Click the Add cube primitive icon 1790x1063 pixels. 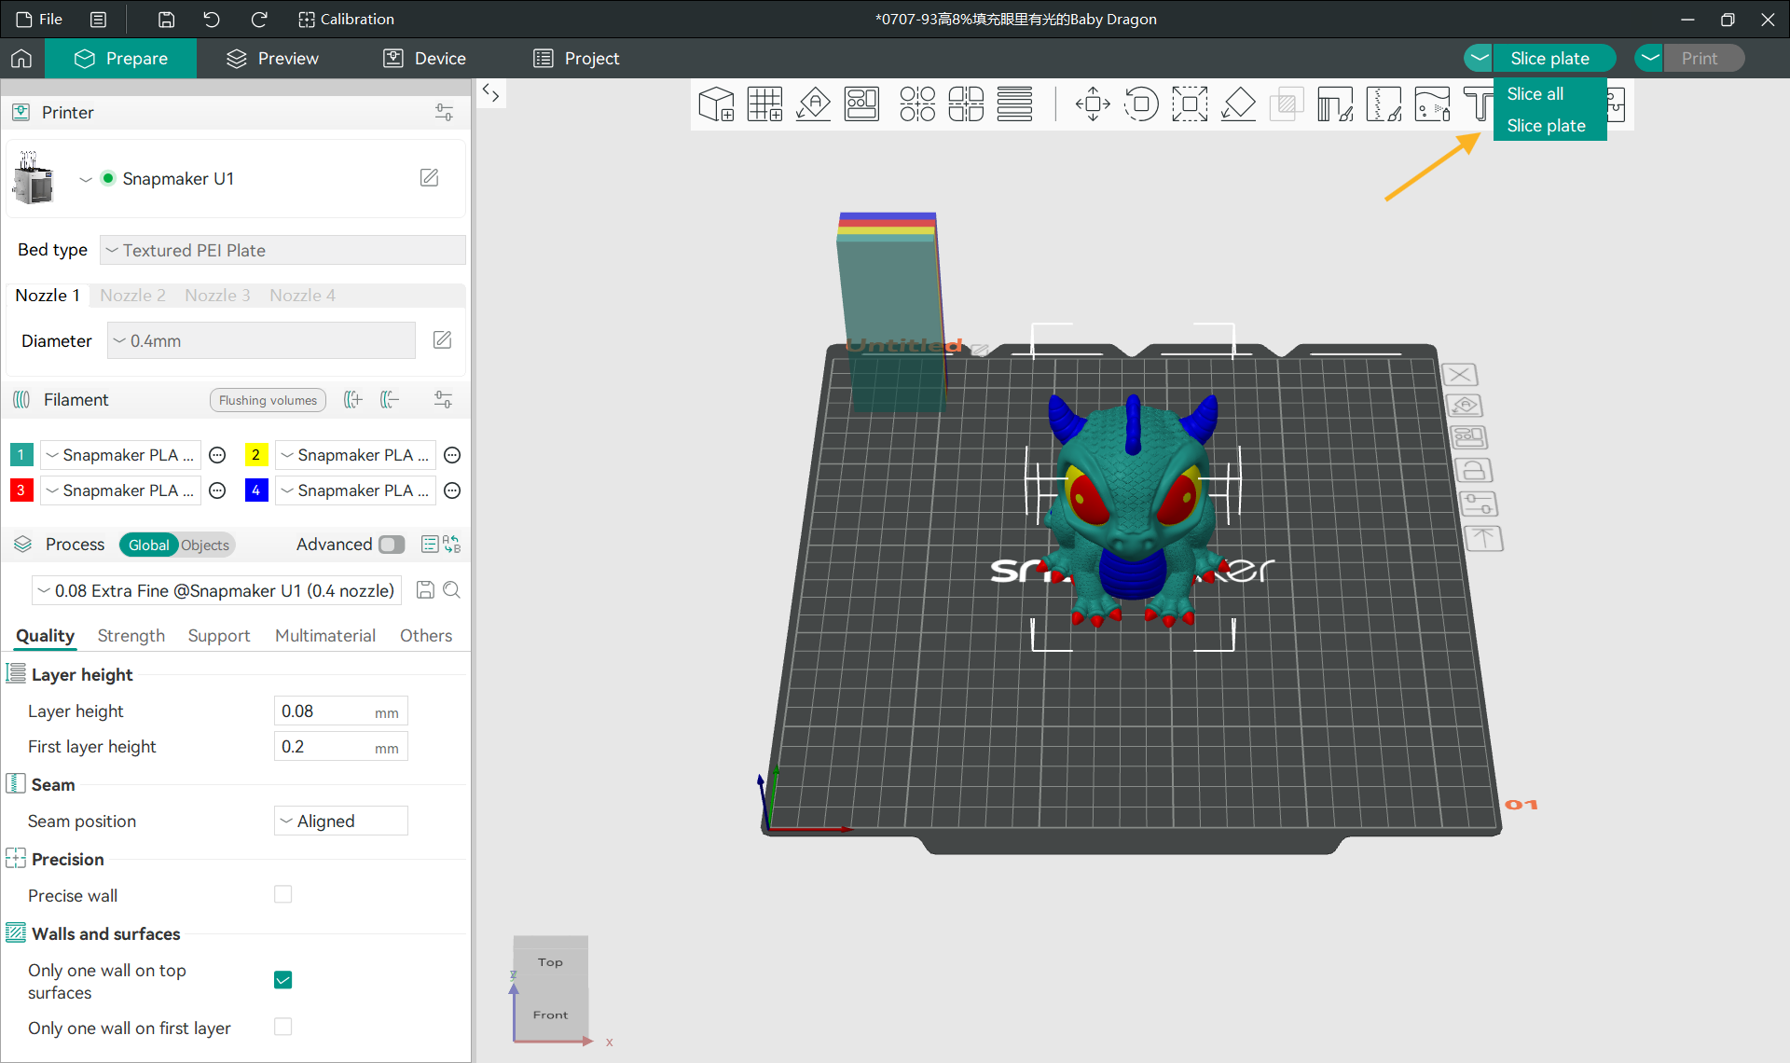(x=716, y=104)
